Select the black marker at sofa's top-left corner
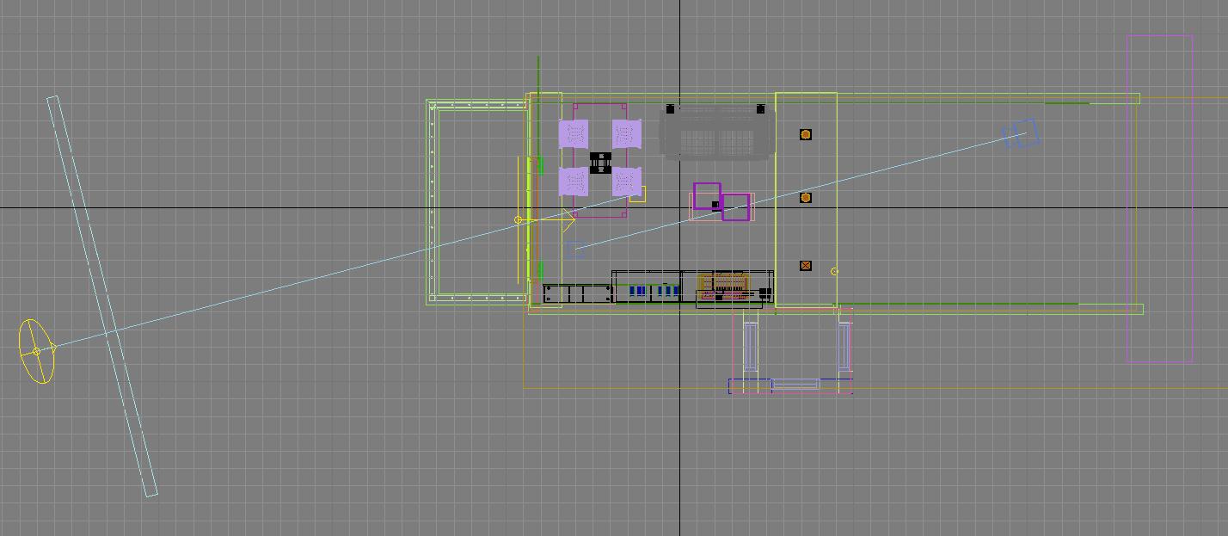The image size is (1228, 536). click(x=671, y=109)
